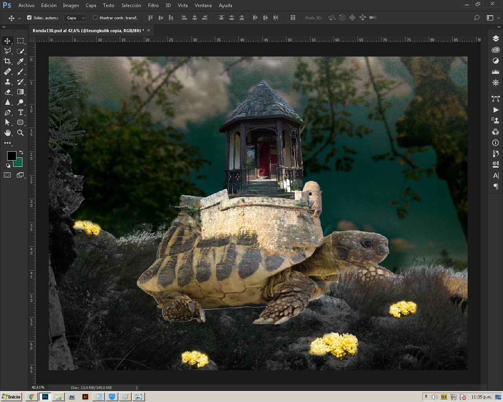503x402 pixels.
Task: Select the Type tool
Action: tap(20, 112)
